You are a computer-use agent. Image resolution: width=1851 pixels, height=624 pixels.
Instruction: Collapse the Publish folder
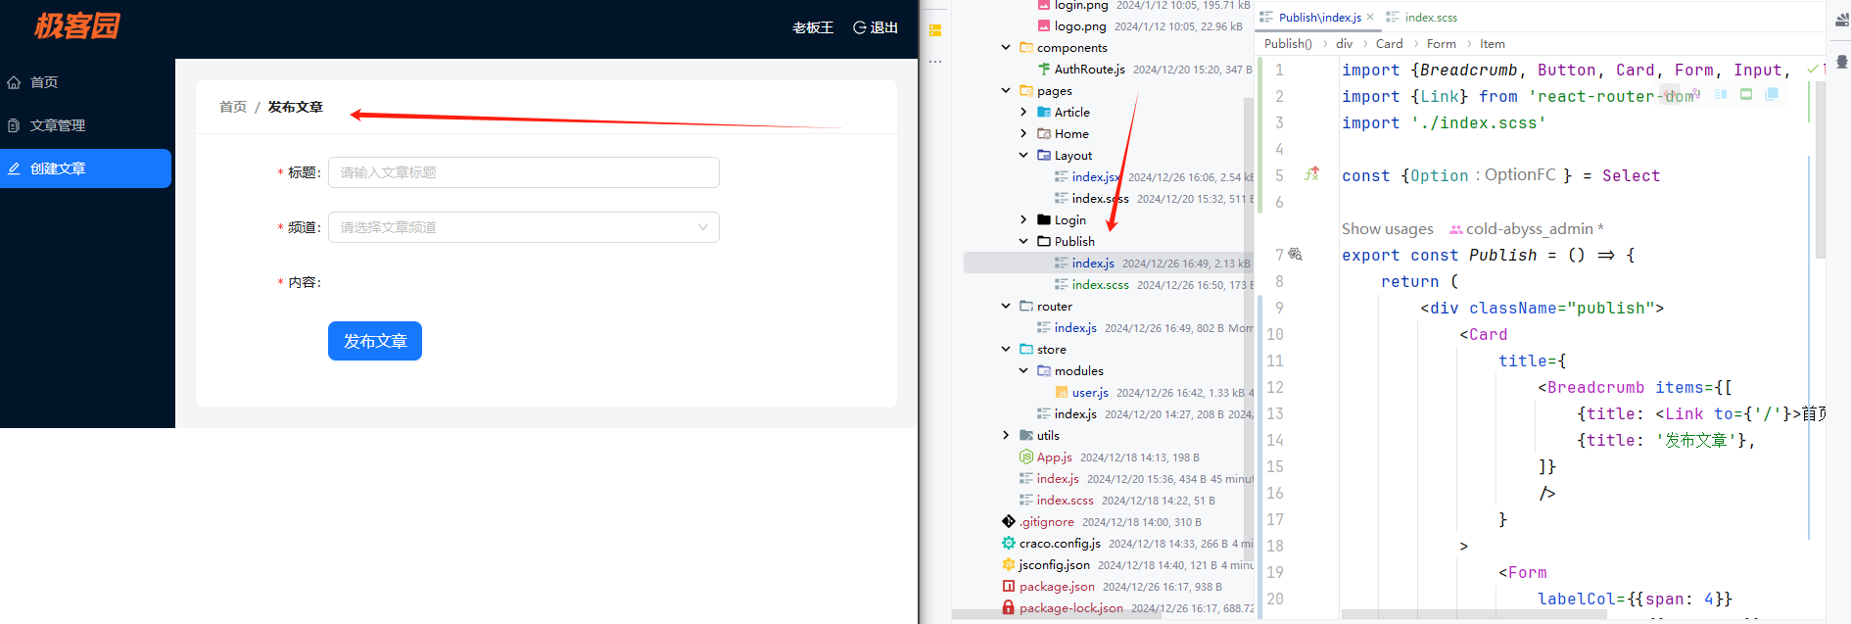pos(1023,241)
